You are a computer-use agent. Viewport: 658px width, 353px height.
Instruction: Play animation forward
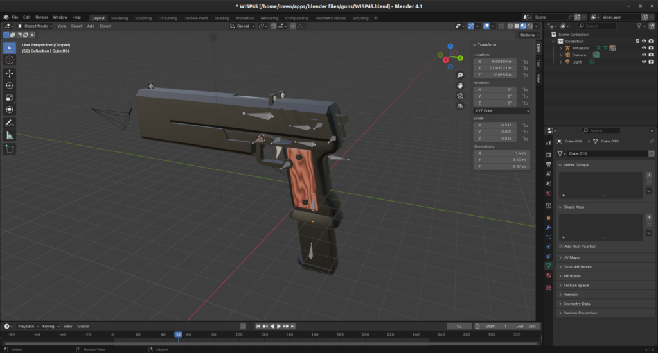pos(279,326)
